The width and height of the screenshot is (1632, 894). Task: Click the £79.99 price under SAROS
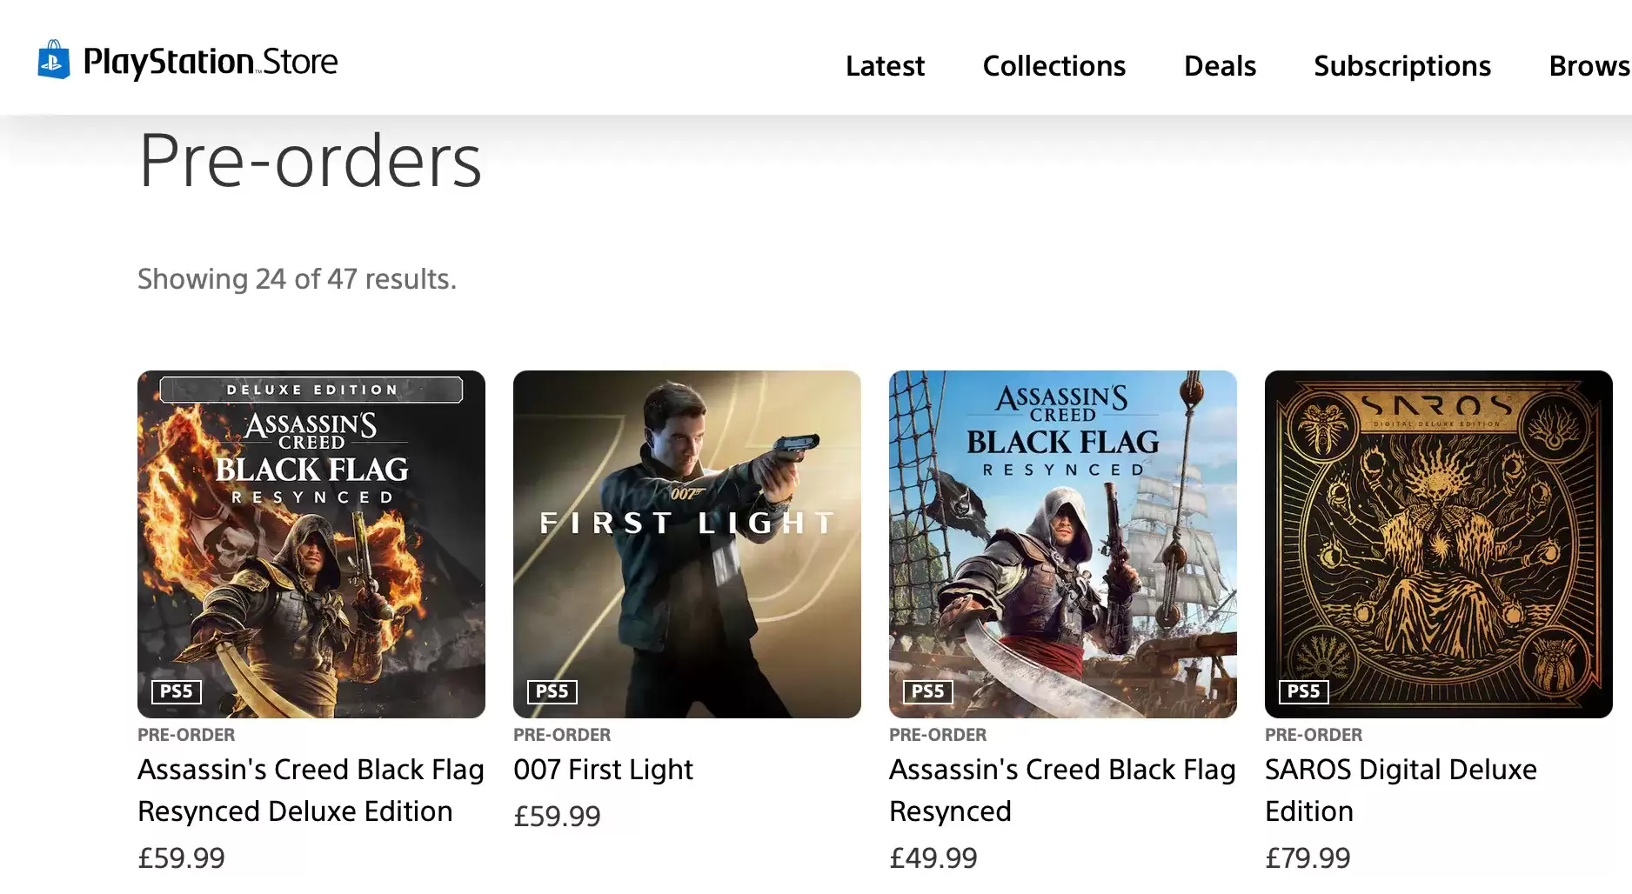(1308, 858)
